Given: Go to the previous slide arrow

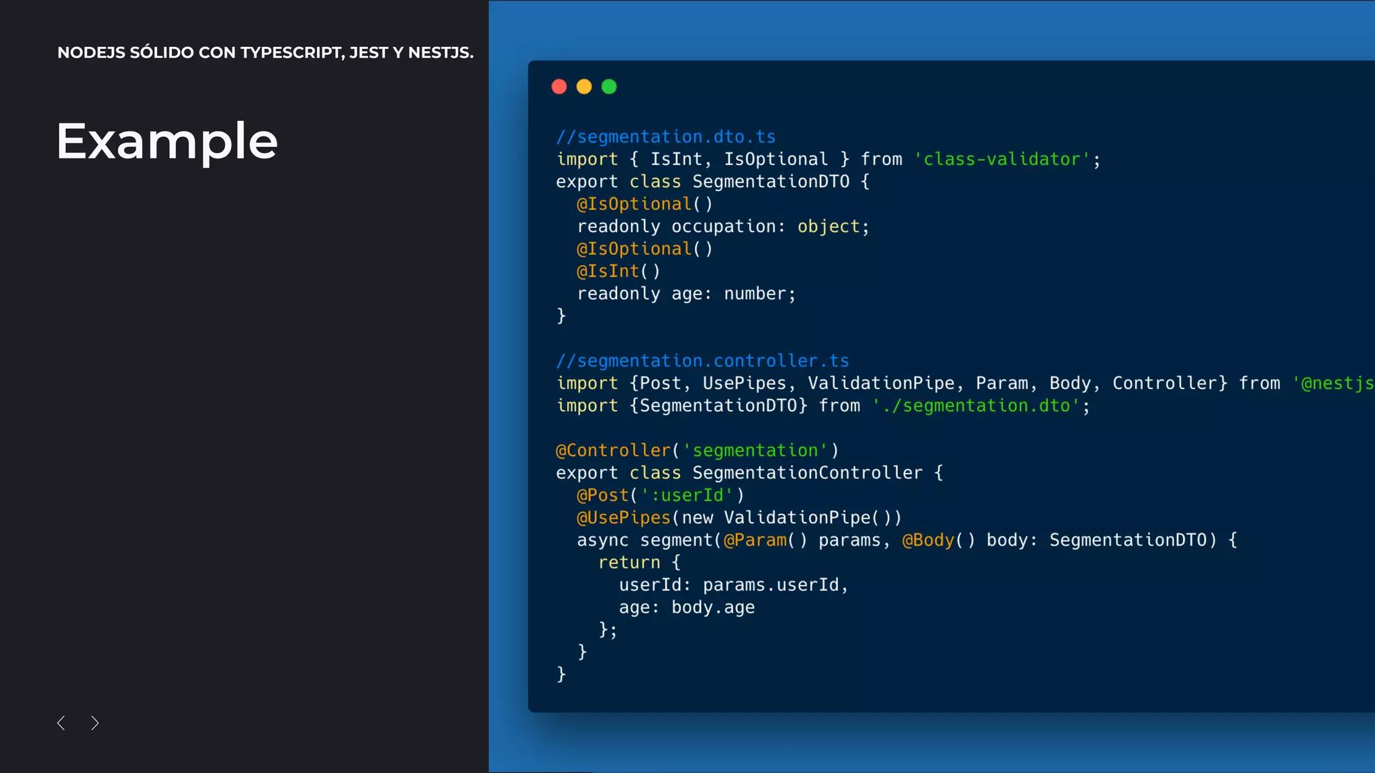Looking at the screenshot, I should pyautogui.click(x=61, y=723).
